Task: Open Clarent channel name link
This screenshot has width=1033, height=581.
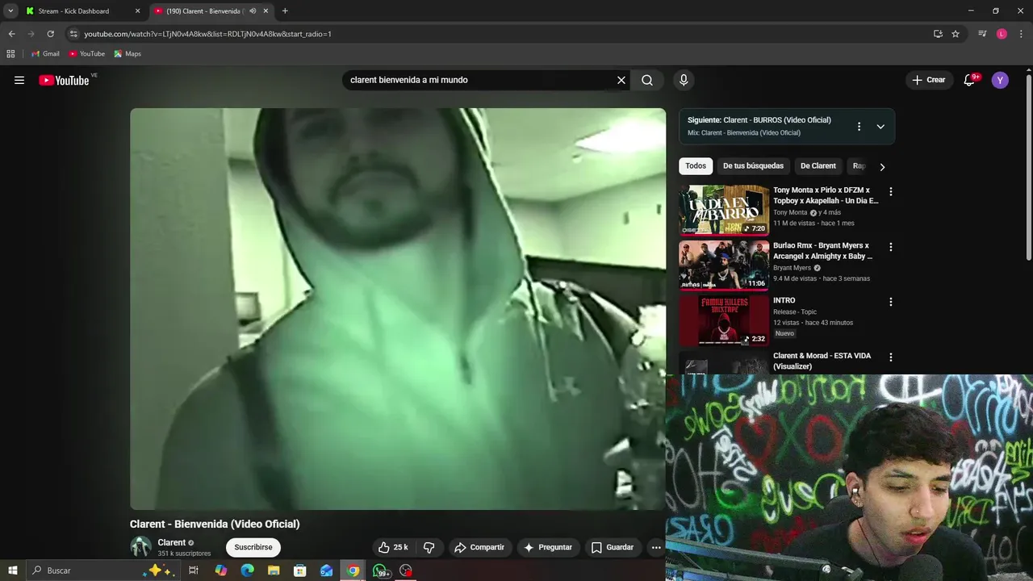Action: [172, 542]
